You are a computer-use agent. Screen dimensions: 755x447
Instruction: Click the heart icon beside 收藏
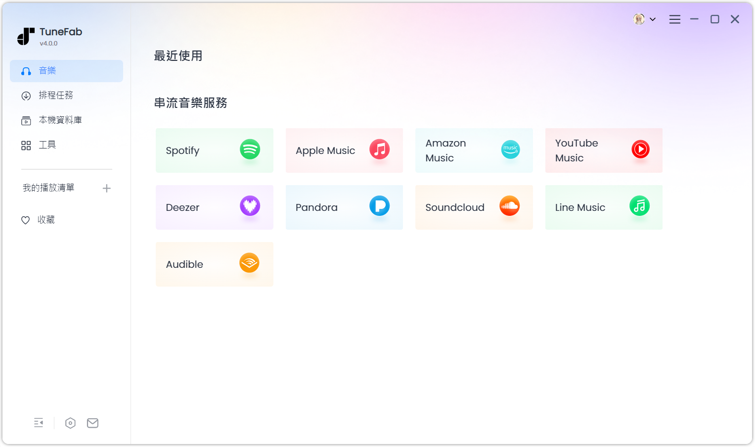tap(26, 220)
